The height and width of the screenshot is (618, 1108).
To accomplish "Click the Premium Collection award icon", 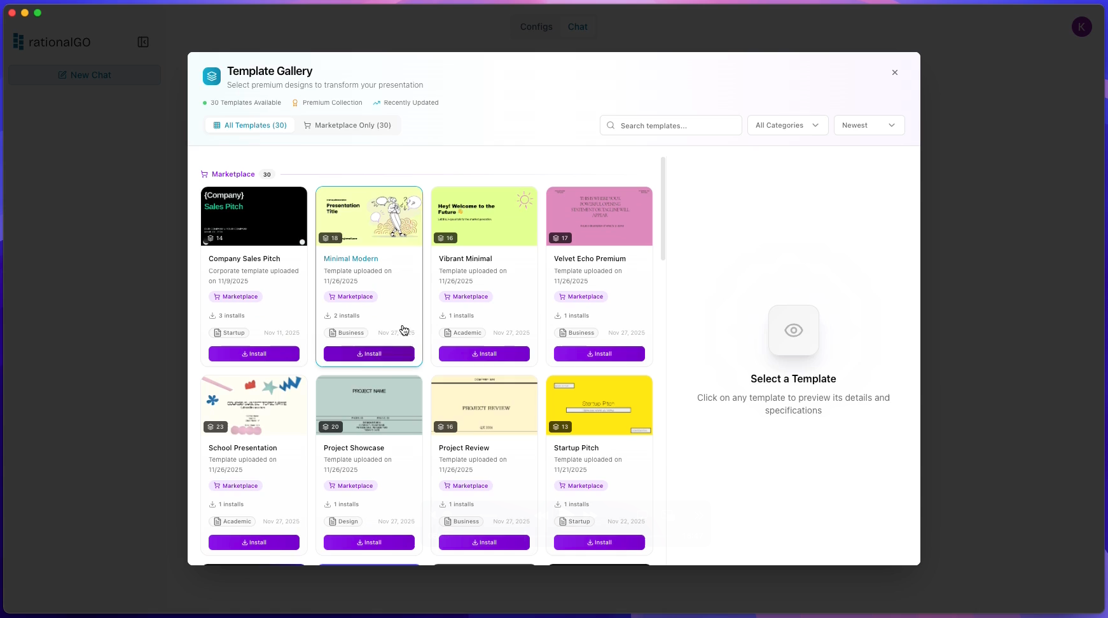I will point(295,102).
